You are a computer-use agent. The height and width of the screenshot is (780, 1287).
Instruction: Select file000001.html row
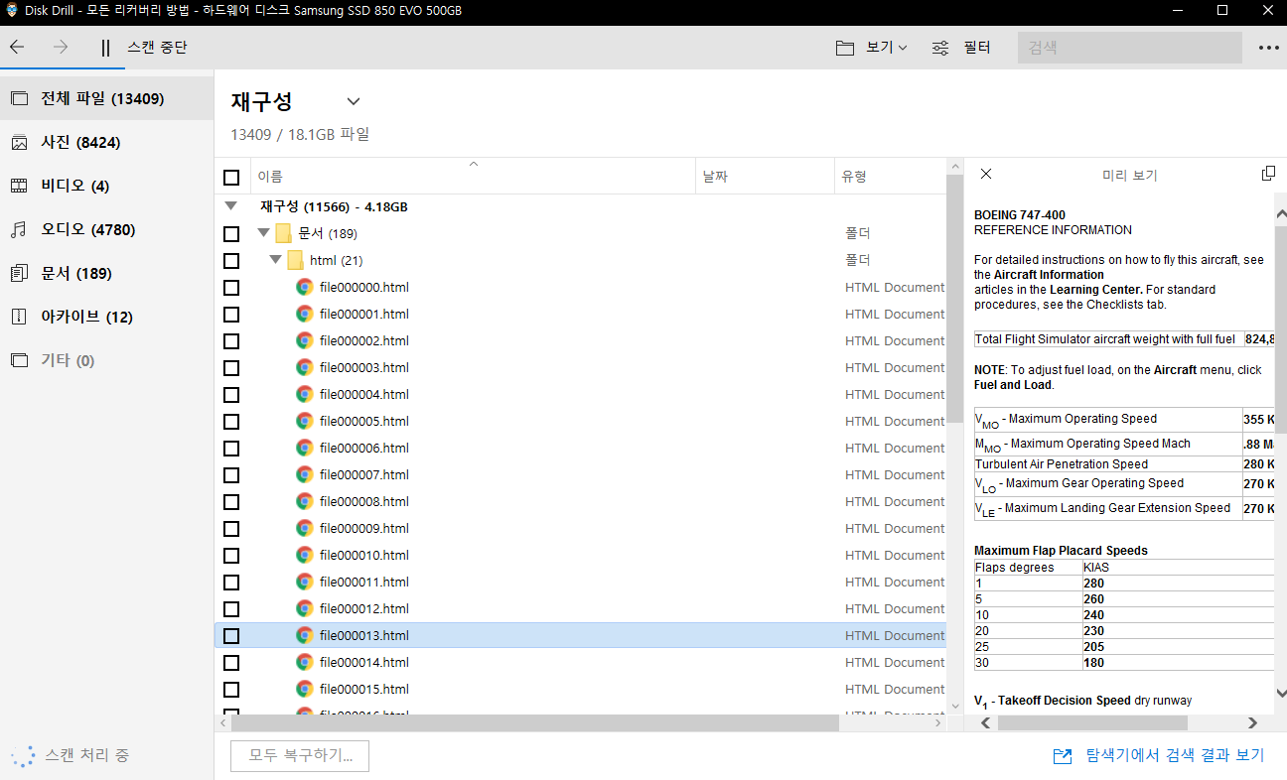(581, 314)
